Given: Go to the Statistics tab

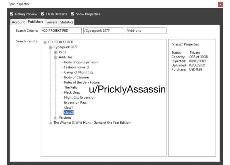Looking at the screenshot, I should tap(67, 22).
